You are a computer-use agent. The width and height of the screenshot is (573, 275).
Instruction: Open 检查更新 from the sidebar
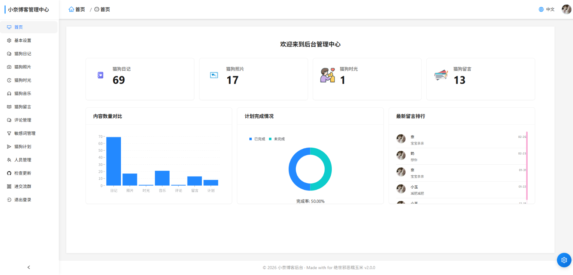(x=23, y=173)
